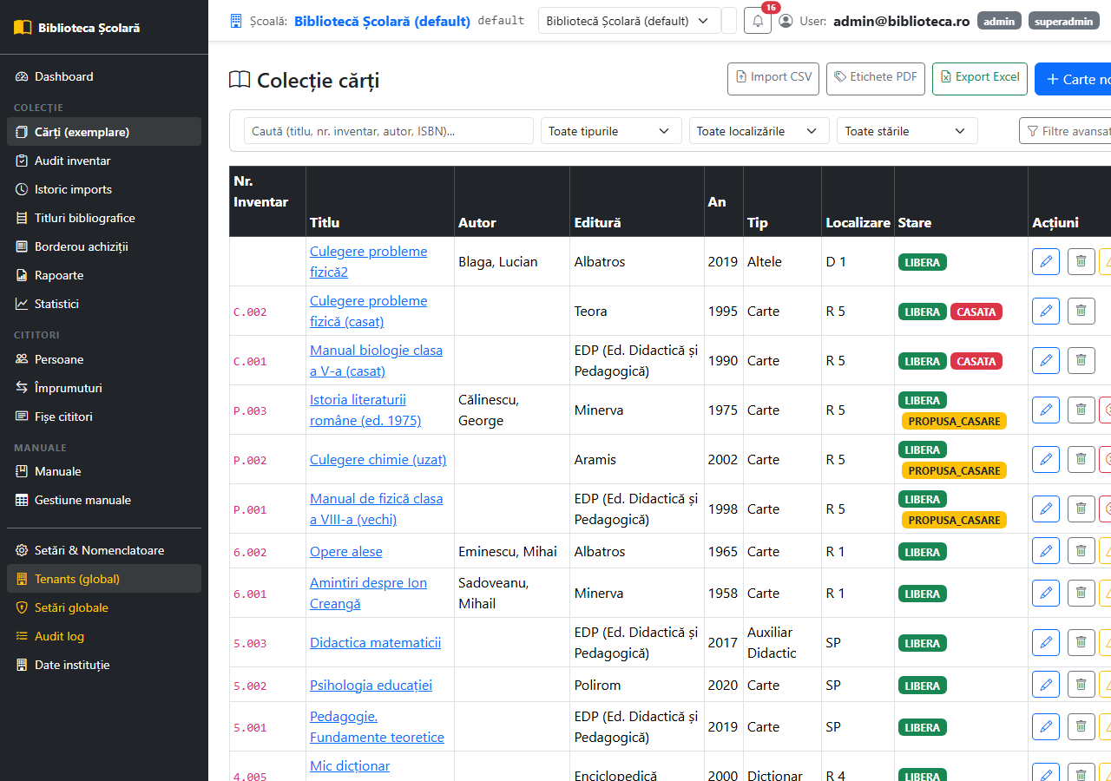Open Rapoarte in the sidebar
The width and height of the screenshot is (1111, 781).
pos(104,275)
